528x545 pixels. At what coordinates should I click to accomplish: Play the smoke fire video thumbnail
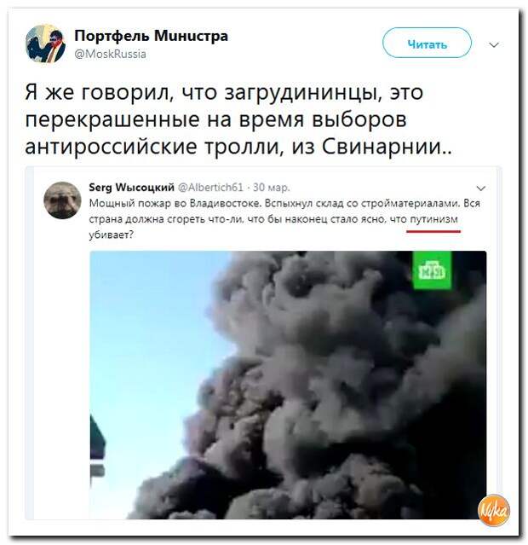click(x=288, y=385)
